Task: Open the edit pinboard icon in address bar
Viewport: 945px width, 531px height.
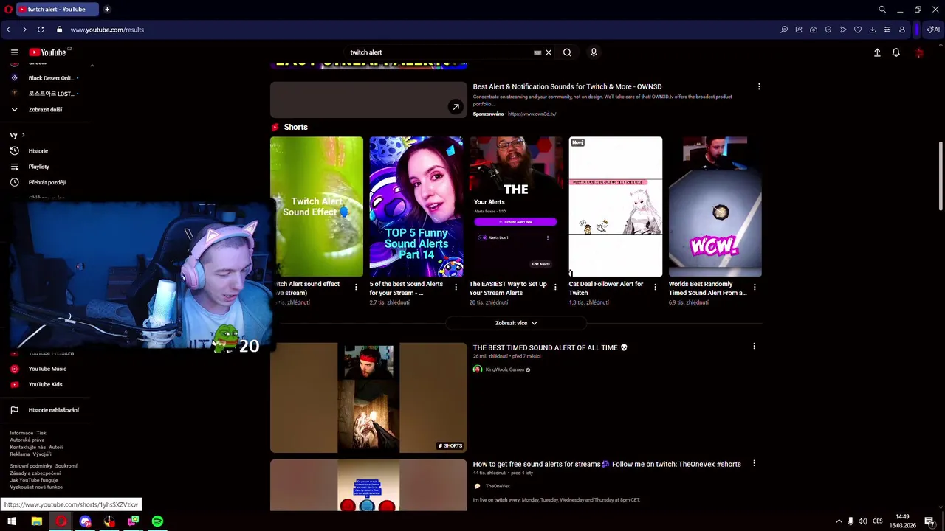Action: [x=799, y=29]
